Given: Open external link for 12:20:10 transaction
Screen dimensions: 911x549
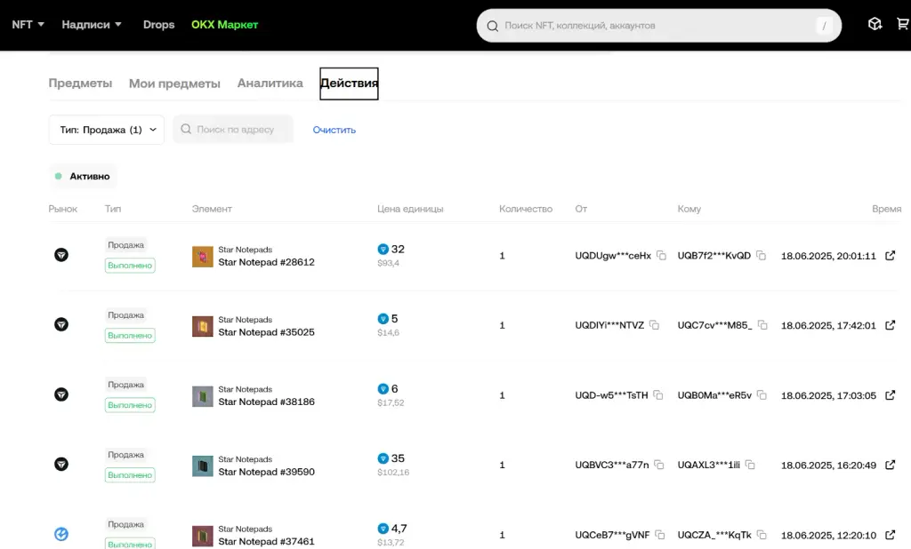Looking at the screenshot, I should click(890, 535).
